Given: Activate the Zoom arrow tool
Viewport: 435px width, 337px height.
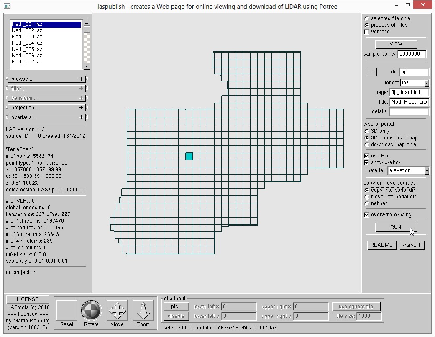Looking at the screenshot, I should point(143,311).
